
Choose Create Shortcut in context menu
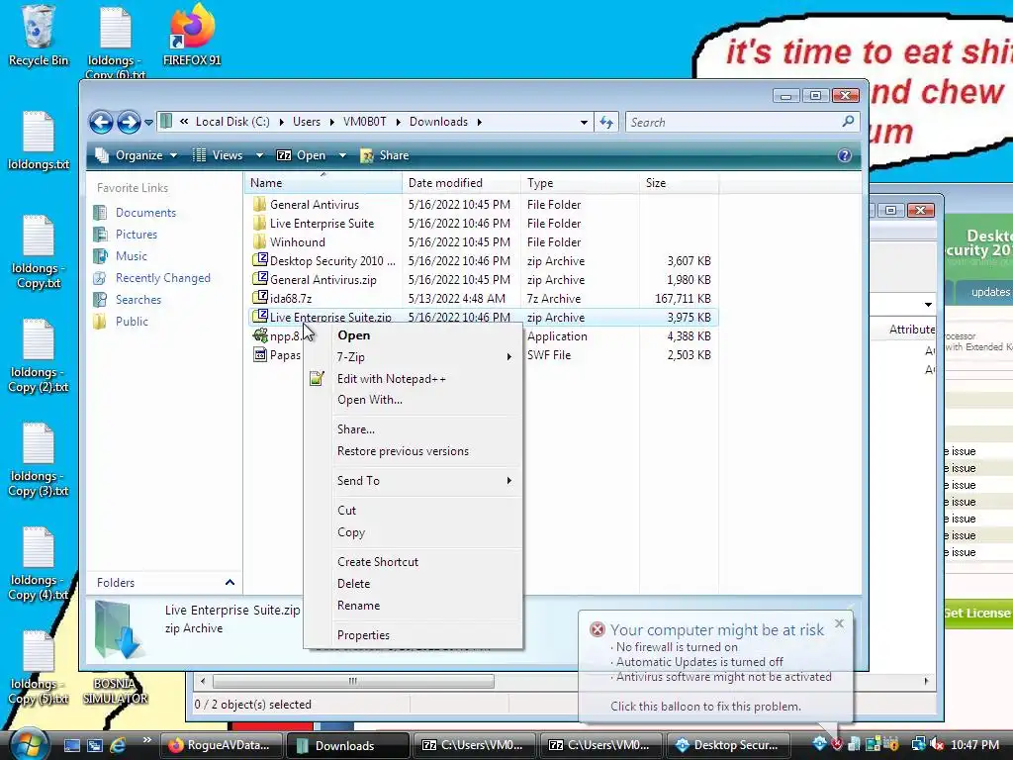coord(414,562)
